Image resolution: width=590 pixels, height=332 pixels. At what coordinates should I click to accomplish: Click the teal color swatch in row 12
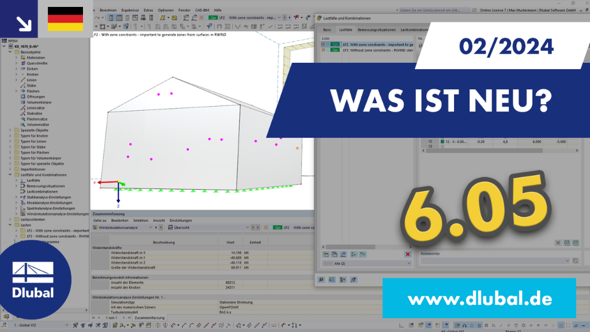coord(442,142)
